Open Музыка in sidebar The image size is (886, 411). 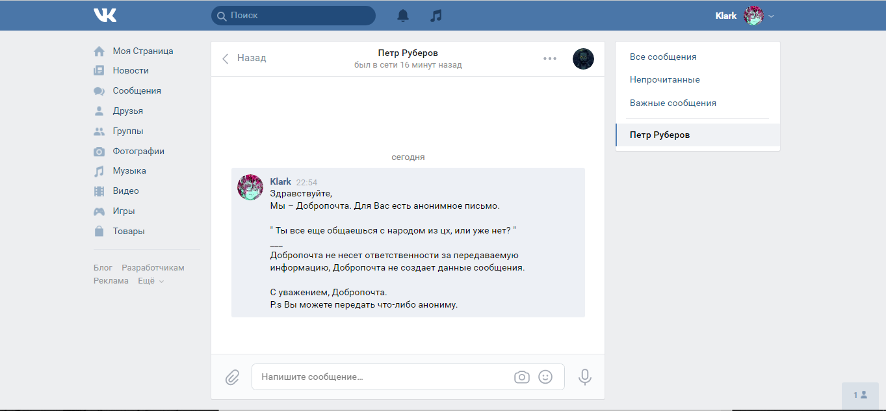coord(129,170)
